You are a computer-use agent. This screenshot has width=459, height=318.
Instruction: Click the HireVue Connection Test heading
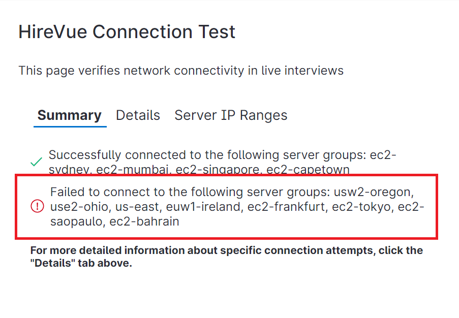click(127, 32)
